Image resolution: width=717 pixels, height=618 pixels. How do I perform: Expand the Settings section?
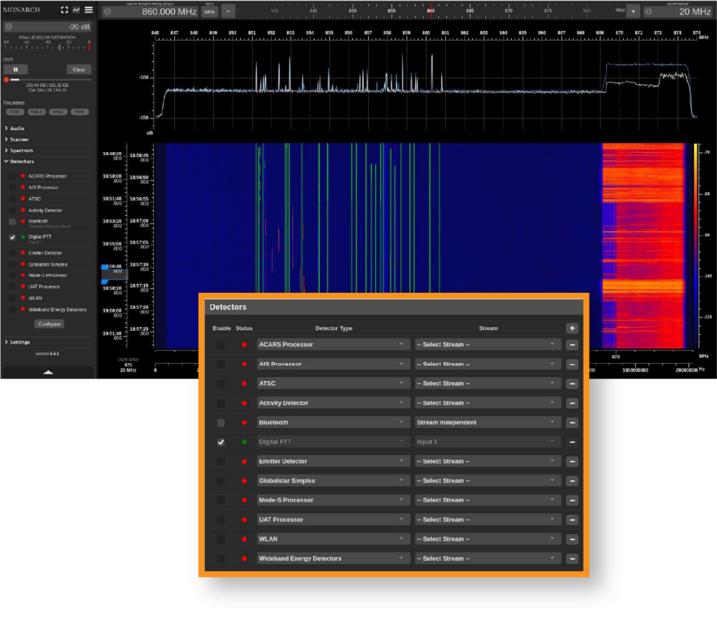click(x=20, y=342)
